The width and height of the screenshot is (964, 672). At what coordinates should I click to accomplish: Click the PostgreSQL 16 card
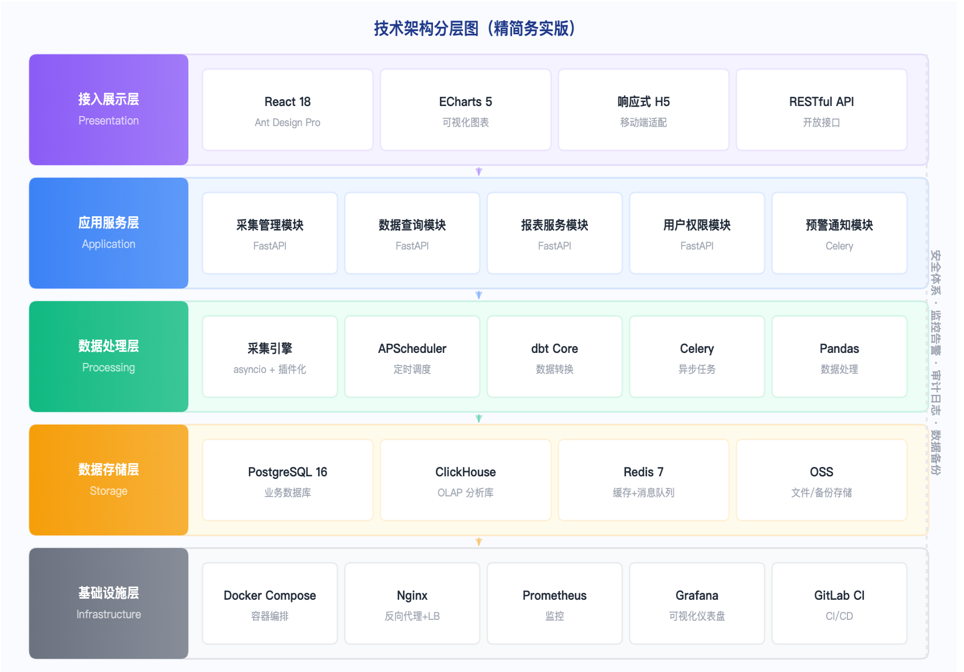pos(287,480)
